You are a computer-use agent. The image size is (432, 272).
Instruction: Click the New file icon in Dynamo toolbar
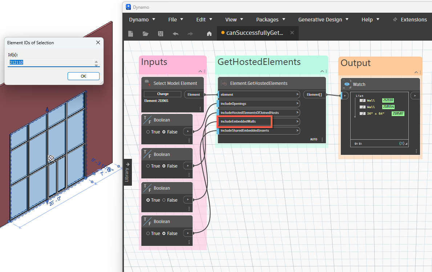tap(130, 34)
